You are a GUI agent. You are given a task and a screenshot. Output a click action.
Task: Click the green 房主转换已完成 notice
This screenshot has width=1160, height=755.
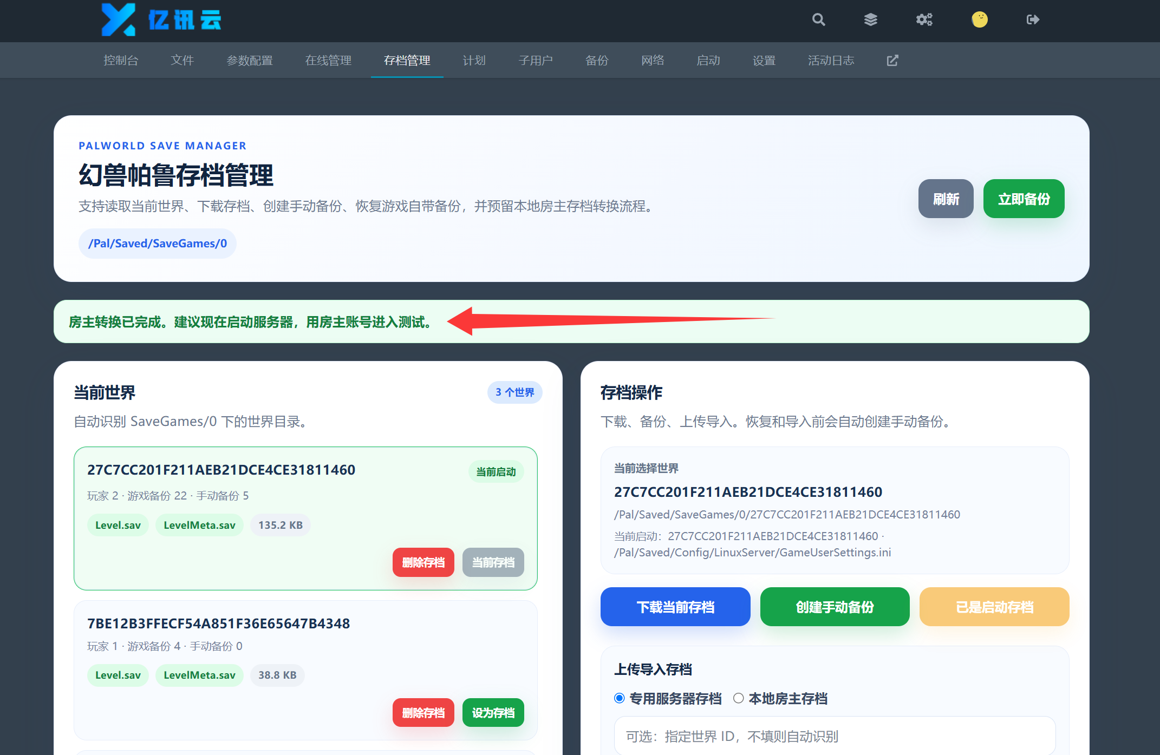571,321
